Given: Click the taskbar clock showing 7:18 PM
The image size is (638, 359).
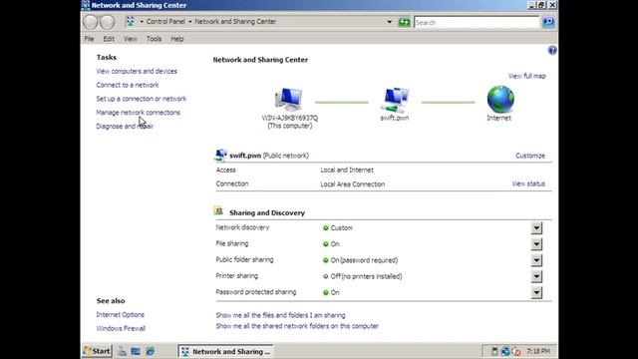Looking at the screenshot, I should [538, 351].
